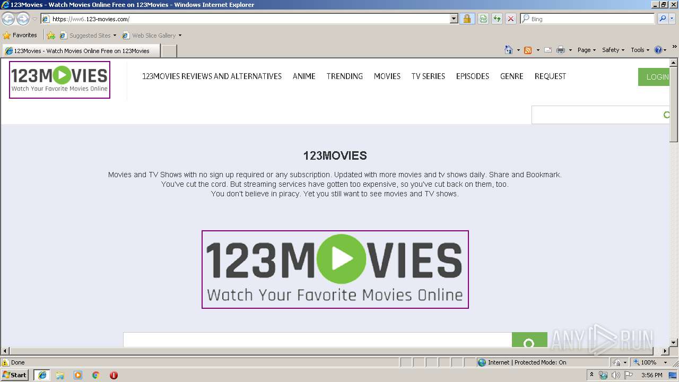679x382 pixels.
Task: Open the Movies menu item
Action: click(387, 76)
